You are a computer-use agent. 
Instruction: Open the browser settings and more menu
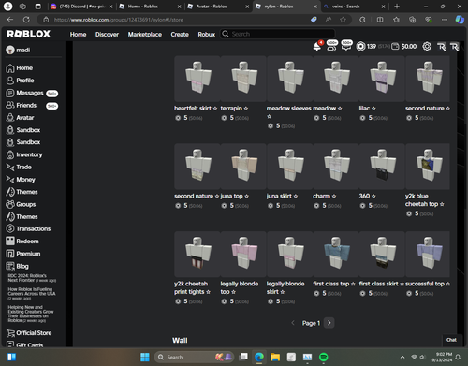(445, 20)
